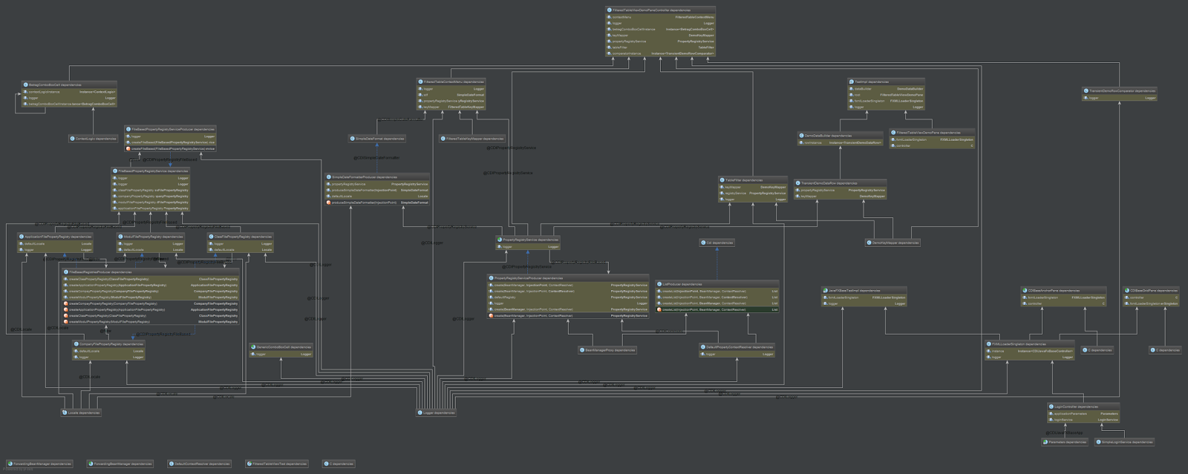Select the DefaultContextResolver dependencies node
The height and width of the screenshot is (474, 1188).
[199, 464]
